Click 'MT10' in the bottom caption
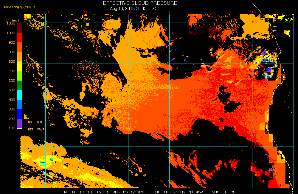 pos(69,192)
